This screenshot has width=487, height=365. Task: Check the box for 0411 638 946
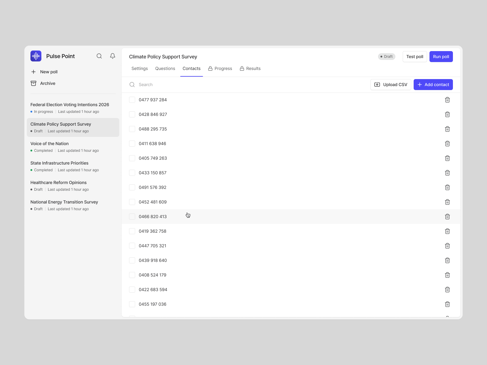pyautogui.click(x=132, y=144)
